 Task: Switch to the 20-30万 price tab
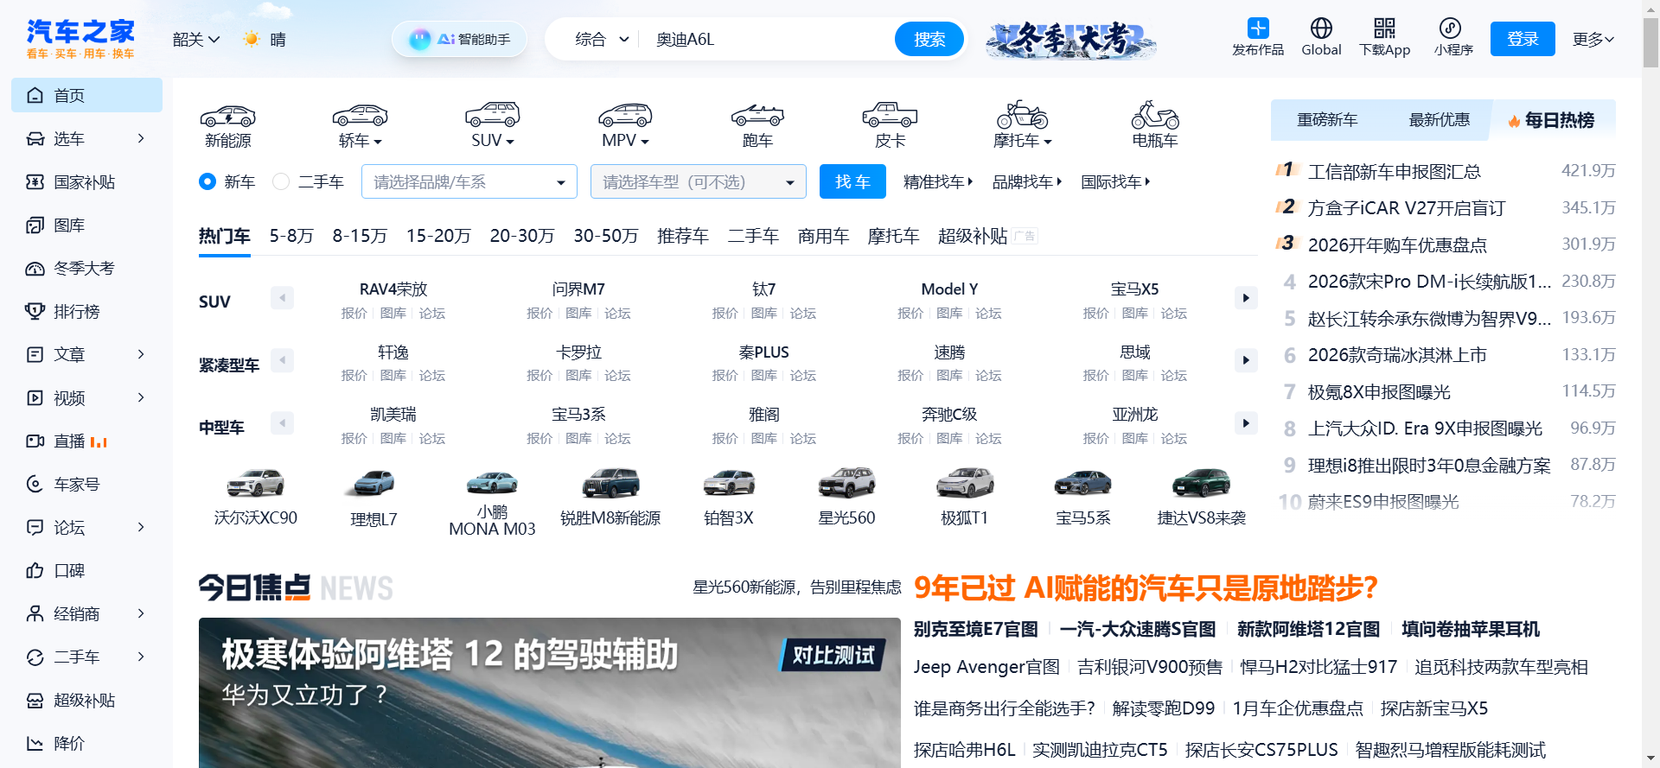point(522,236)
